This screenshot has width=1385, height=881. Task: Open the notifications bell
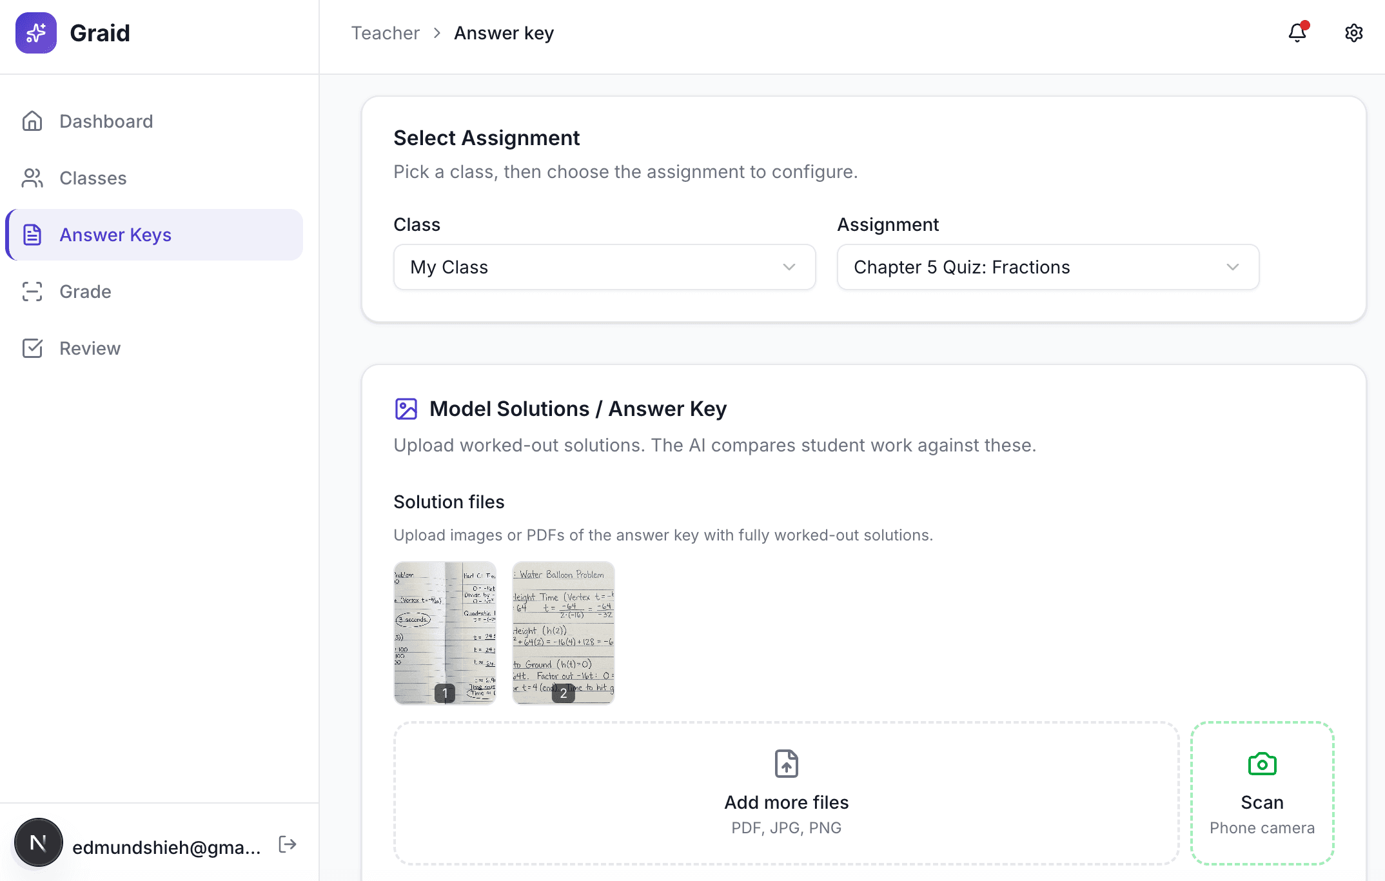1297,33
